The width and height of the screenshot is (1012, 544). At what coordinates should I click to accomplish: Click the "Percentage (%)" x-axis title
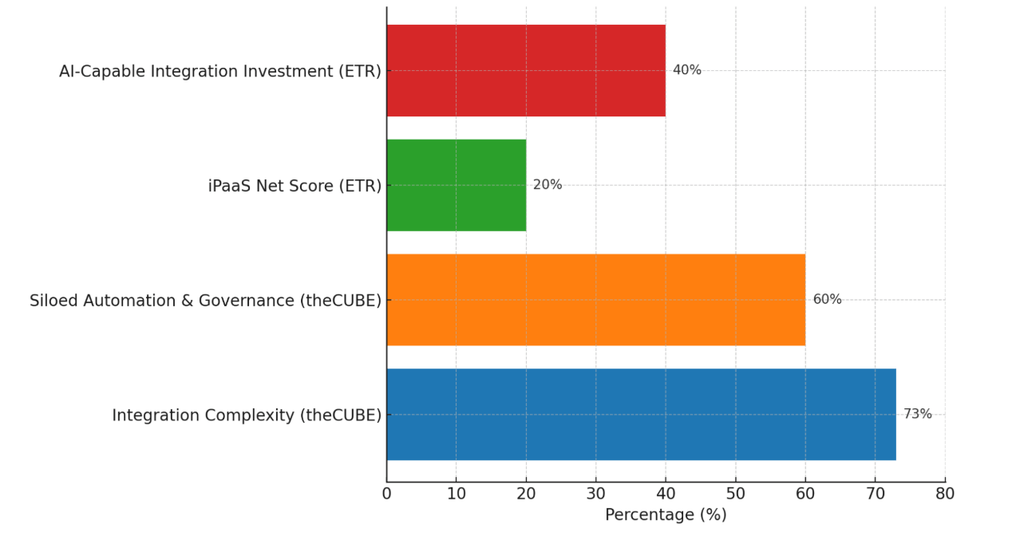pyautogui.click(x=666, y=515)
